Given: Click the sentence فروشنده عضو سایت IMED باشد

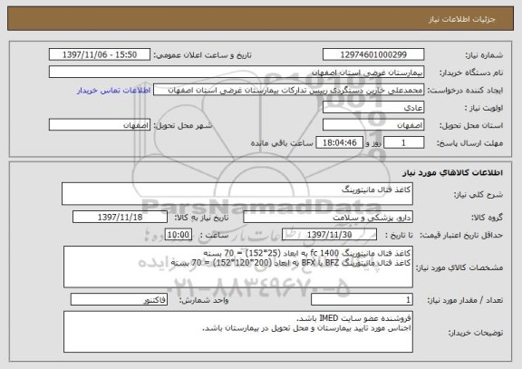Looking at the screenshot, I should (x=353, y=318).
